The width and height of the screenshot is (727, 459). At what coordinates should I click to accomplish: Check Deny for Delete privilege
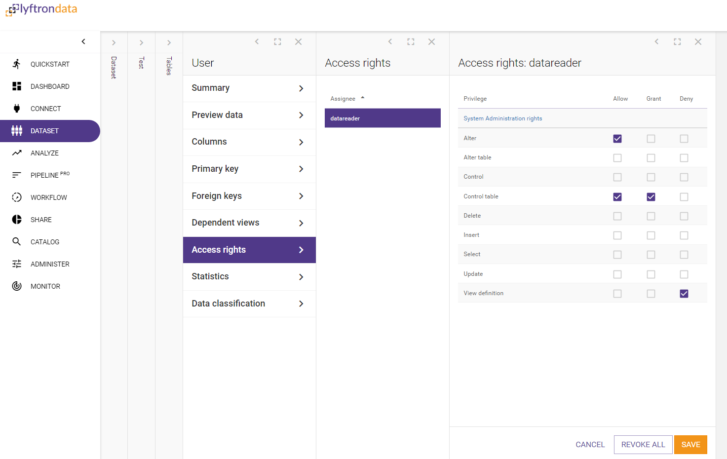(684, 216)
